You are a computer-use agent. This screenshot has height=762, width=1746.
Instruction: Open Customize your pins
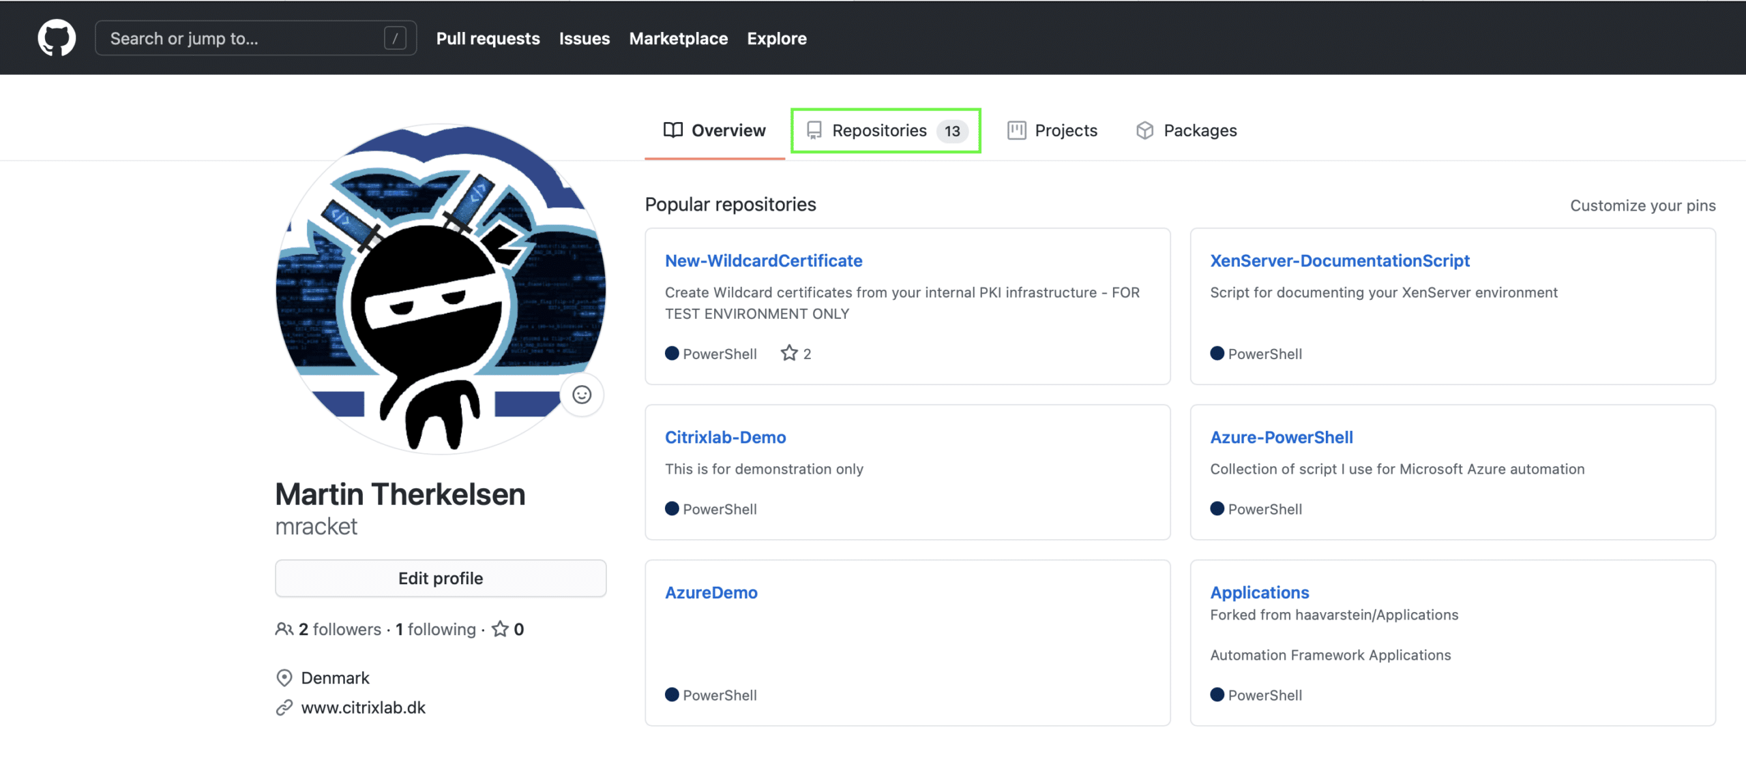click(x=1643, y=205)
